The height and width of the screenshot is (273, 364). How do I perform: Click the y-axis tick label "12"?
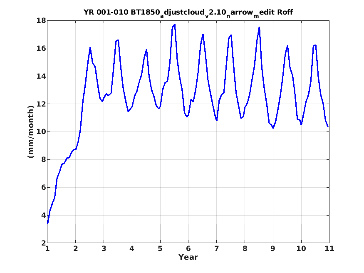pyautogui.click(x=41, y=104)
